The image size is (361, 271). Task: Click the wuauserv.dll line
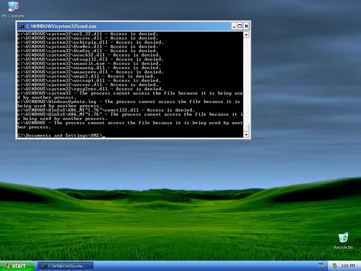(91, 72)
